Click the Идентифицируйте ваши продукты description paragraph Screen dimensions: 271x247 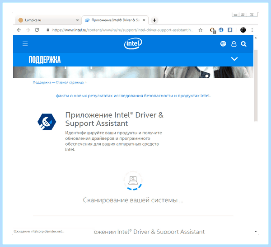113,141
